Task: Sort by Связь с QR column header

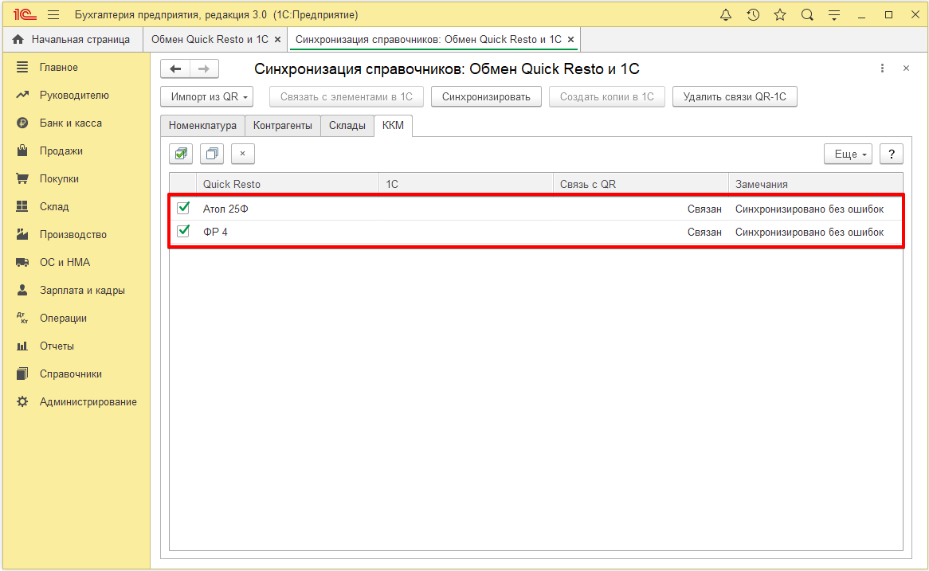Action: point(641,184)
